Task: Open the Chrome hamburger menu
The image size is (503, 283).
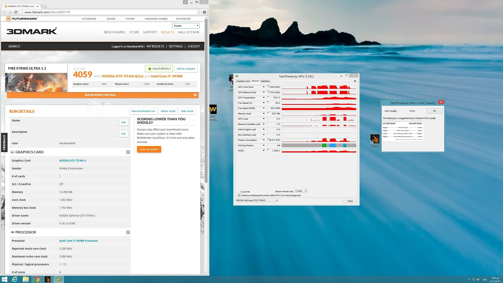Action: 205,12
